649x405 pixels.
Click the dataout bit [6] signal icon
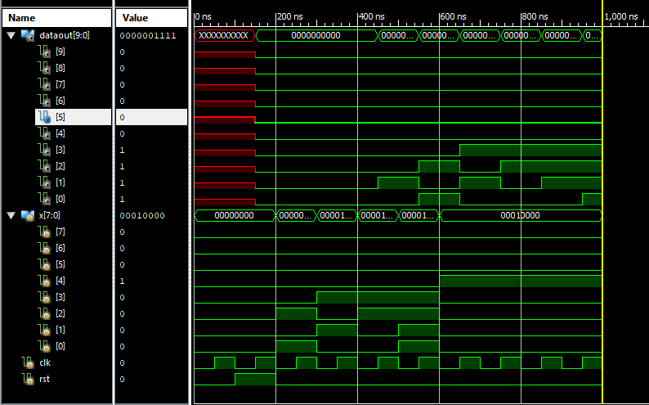coord(44,101)
